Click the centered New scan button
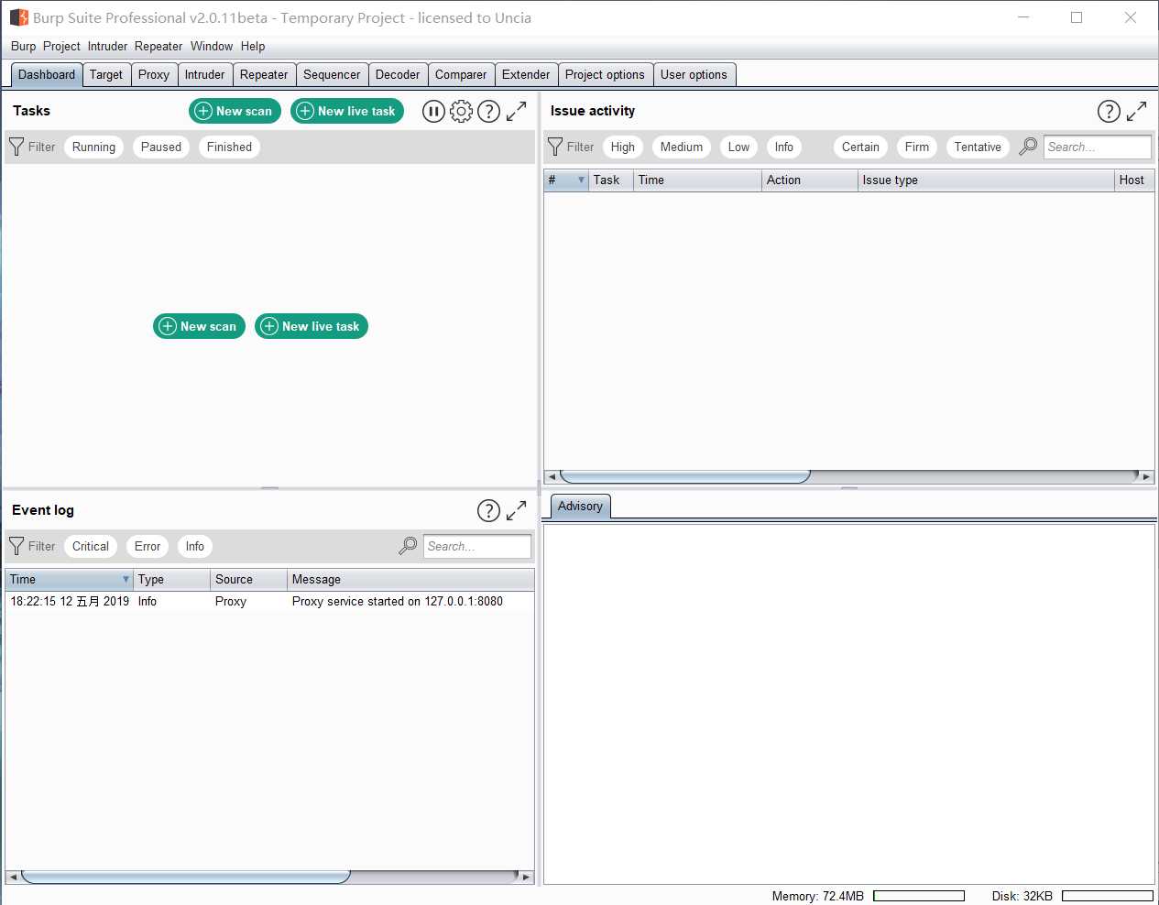This screenshot has width=1159, height=905. pos(199,326)
